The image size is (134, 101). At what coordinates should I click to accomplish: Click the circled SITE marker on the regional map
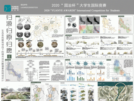(x=46, y=28)
